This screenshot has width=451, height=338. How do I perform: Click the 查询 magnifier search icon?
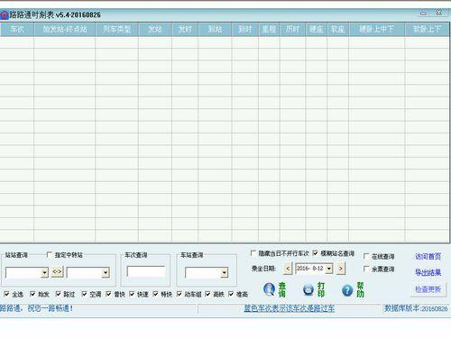point(269,289)
